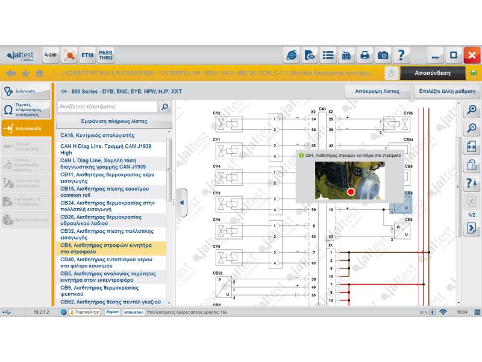The image size is (482, 362).
Task: Click Επιλέξτε άλλη ρύθμιση button
Action: [x=447, y=92]
